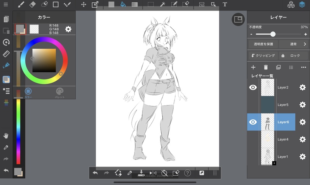Select the highlighter pen sidebar icon

[x=6, y=65]
